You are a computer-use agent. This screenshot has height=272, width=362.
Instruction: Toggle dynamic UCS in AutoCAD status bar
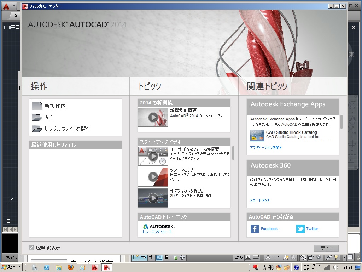(x=135, y=257)
